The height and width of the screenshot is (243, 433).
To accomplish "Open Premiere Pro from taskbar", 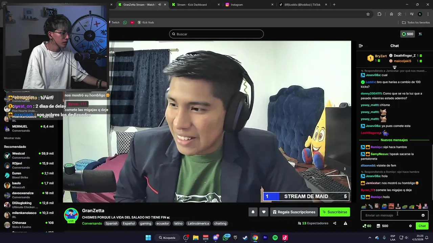I will [x=265, y=238].
